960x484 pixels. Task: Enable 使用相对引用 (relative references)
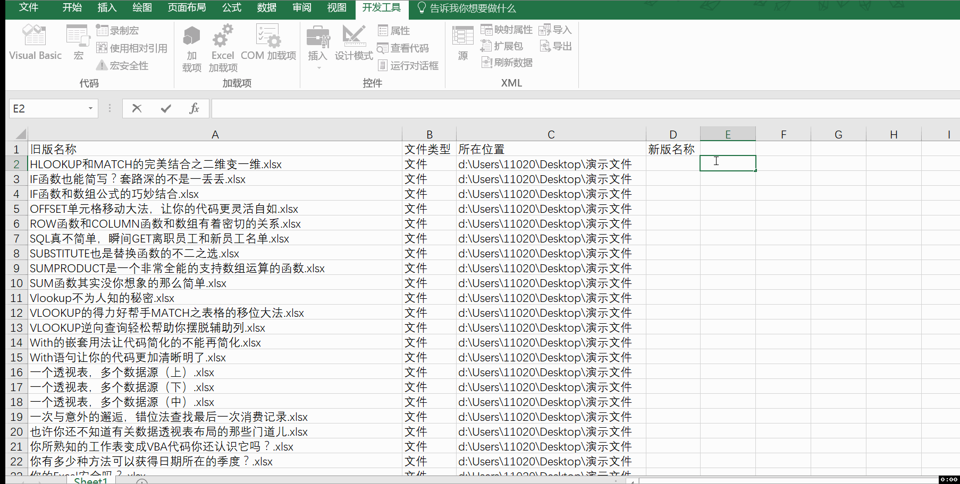point(102,47)
